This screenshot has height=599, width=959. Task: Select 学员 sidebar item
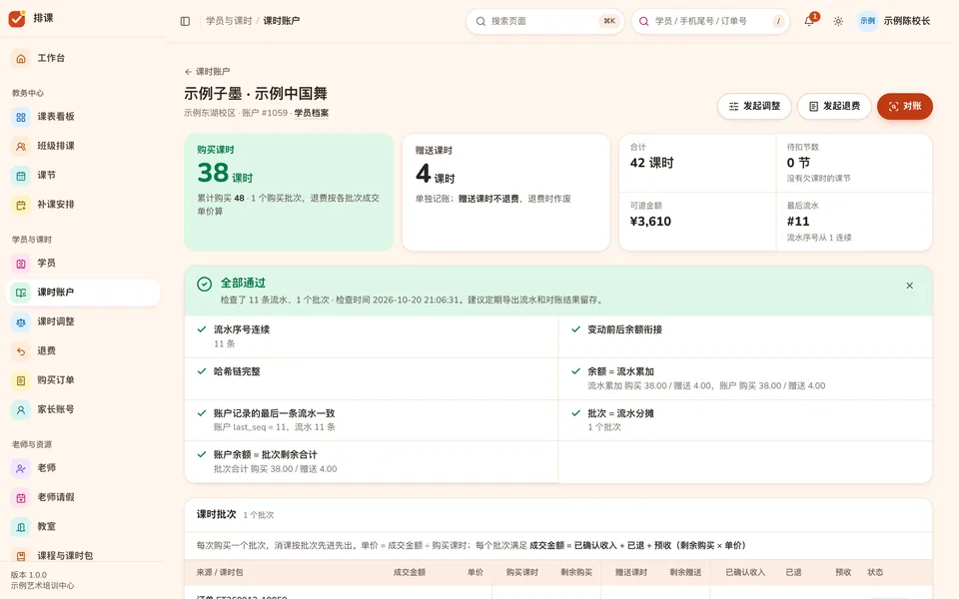pyautogui.click(x=83, y=264)
